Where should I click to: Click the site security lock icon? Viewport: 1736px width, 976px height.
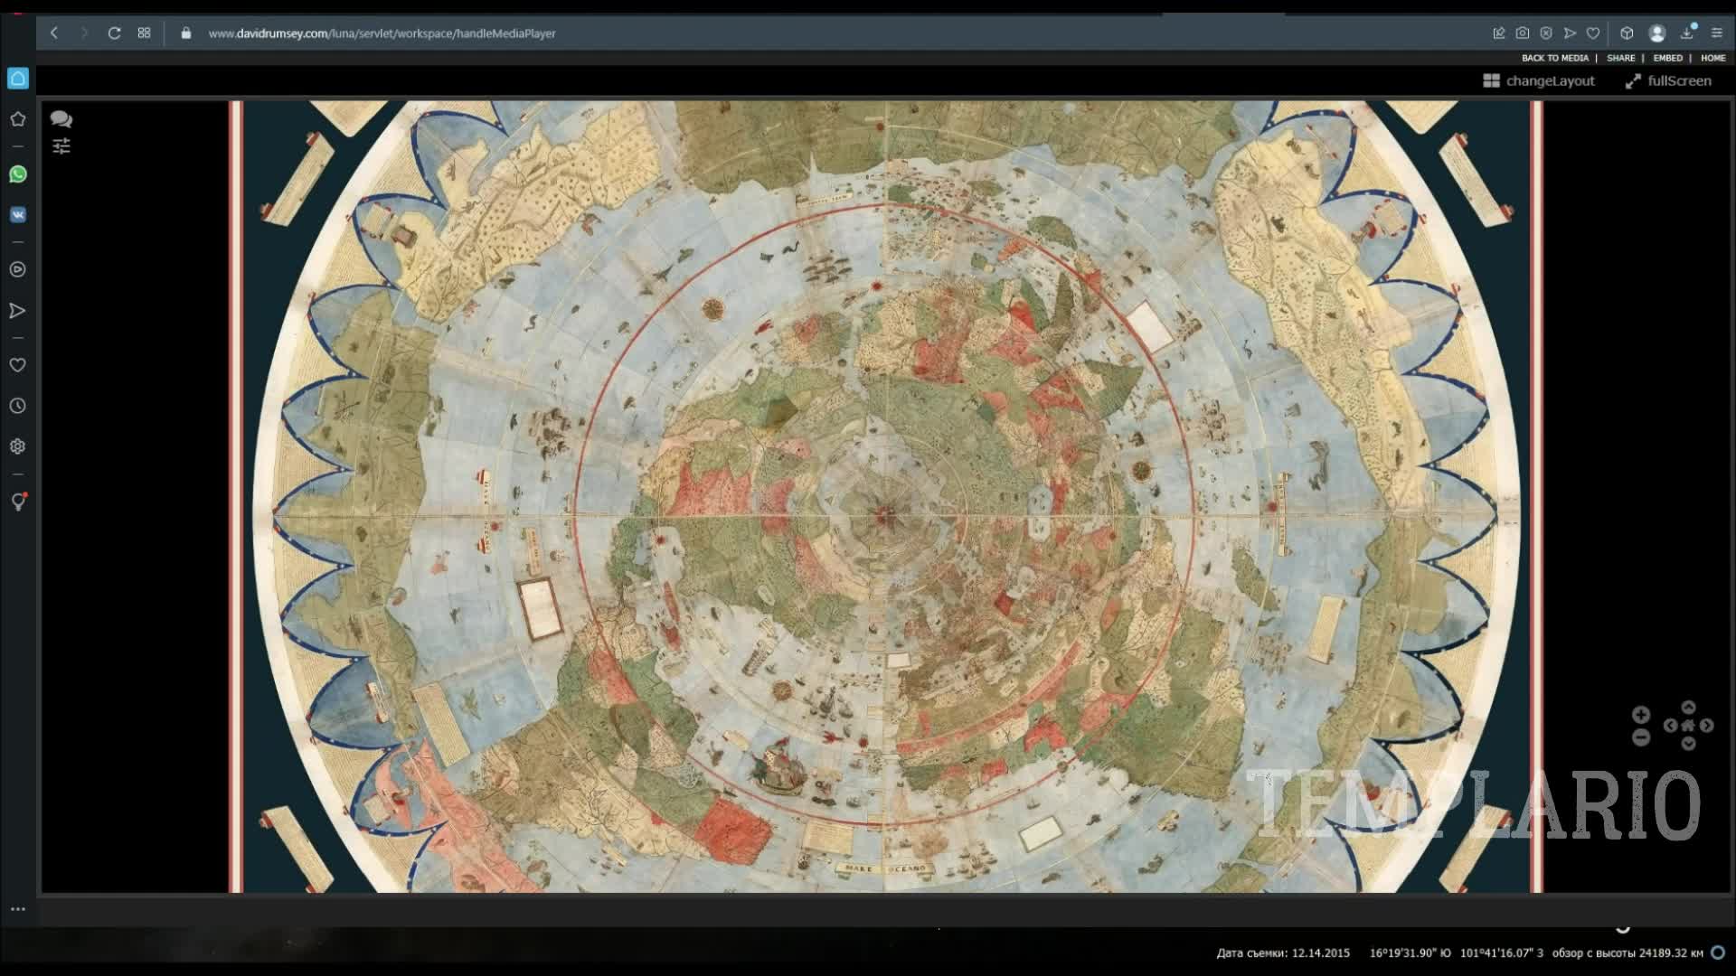click(x=186, y=33)
